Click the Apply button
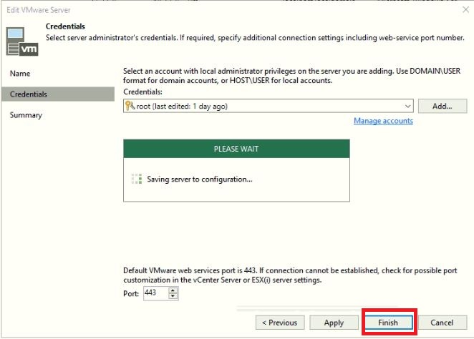The width and height of the screenshot is (474, 339). click(334, 323)
